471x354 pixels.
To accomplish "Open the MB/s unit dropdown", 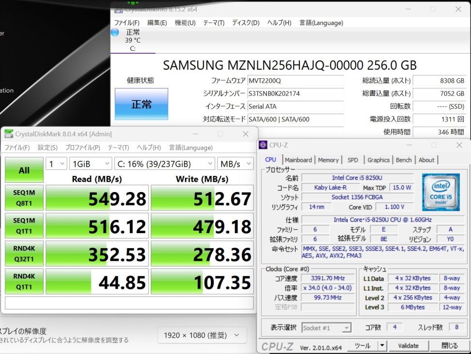I will (x=235, y=164).
